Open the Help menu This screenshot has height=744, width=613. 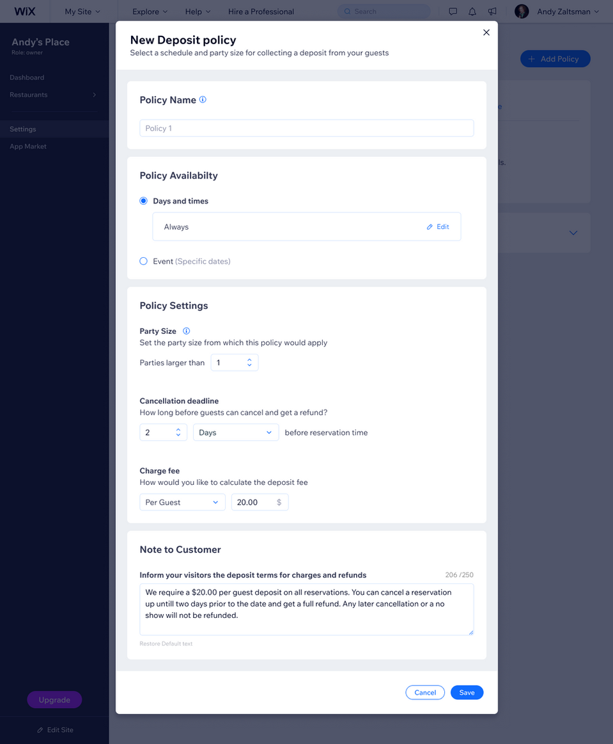[x=198, y=12]
